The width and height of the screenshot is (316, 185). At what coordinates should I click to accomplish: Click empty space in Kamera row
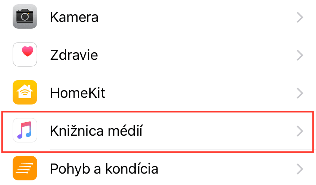198,17
